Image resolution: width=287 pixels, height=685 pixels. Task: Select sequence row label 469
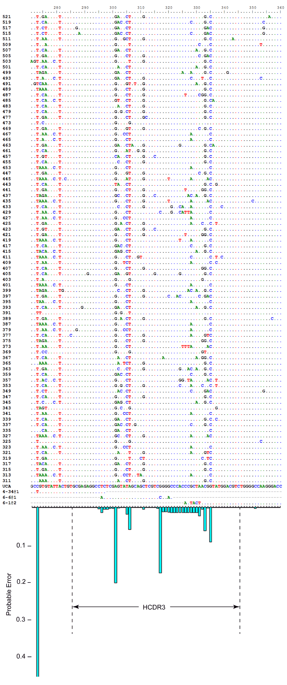tap(7, 129)
